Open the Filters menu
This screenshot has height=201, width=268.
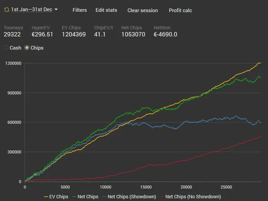coord(80,10)
